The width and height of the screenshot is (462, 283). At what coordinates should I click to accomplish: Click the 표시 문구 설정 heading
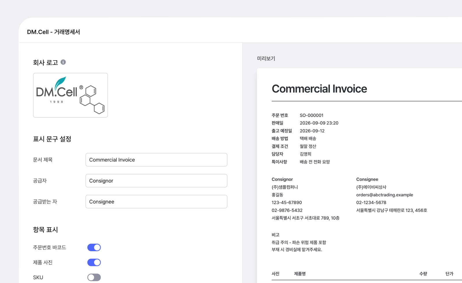coord(52,139)
